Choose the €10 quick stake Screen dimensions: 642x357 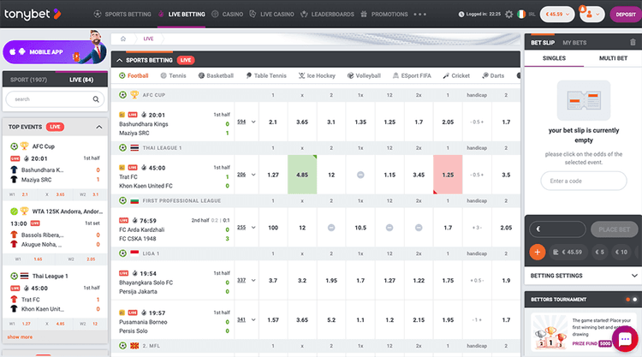[x=621, y=253]
